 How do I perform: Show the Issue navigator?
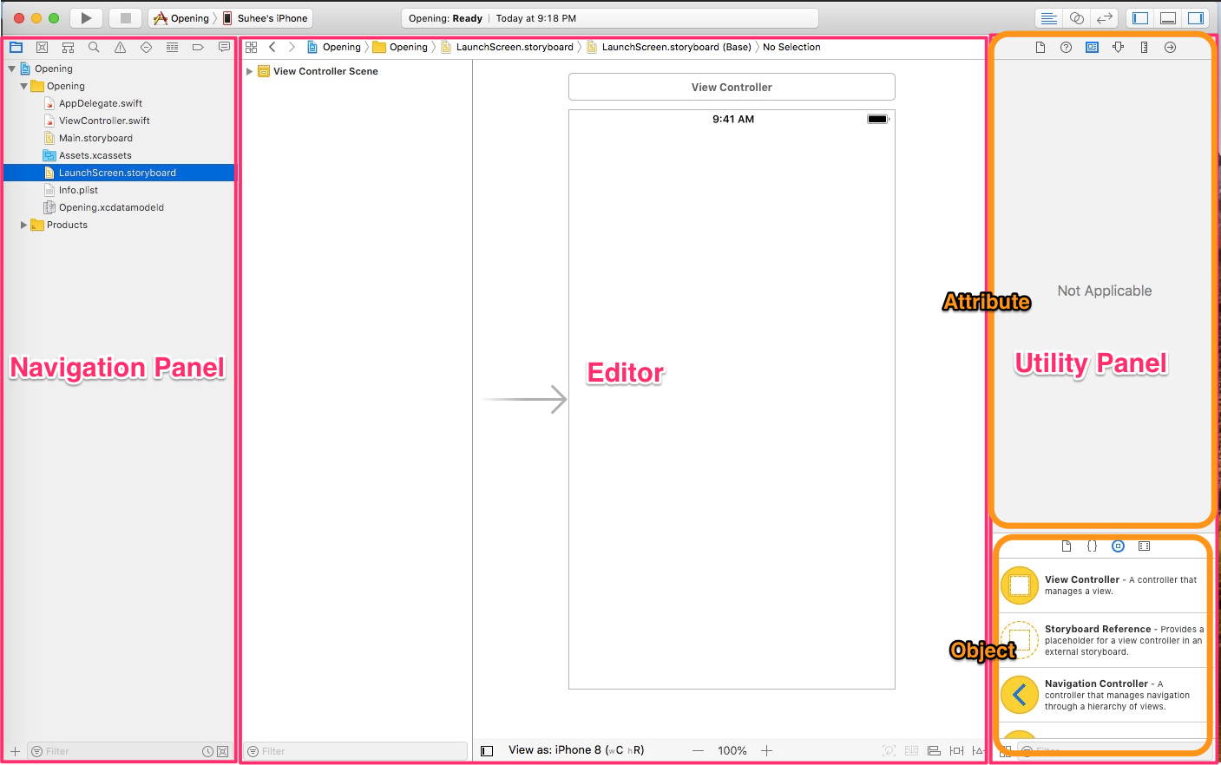pyautogui.click(x=120, y=47)
